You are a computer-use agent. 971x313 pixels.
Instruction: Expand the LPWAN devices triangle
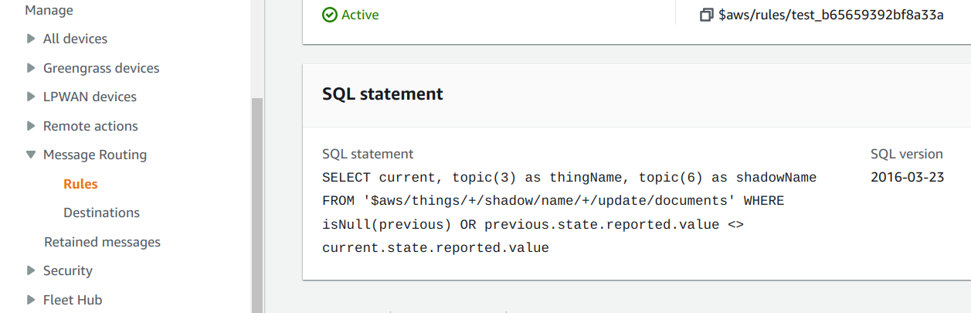click(x=31, y=97)
